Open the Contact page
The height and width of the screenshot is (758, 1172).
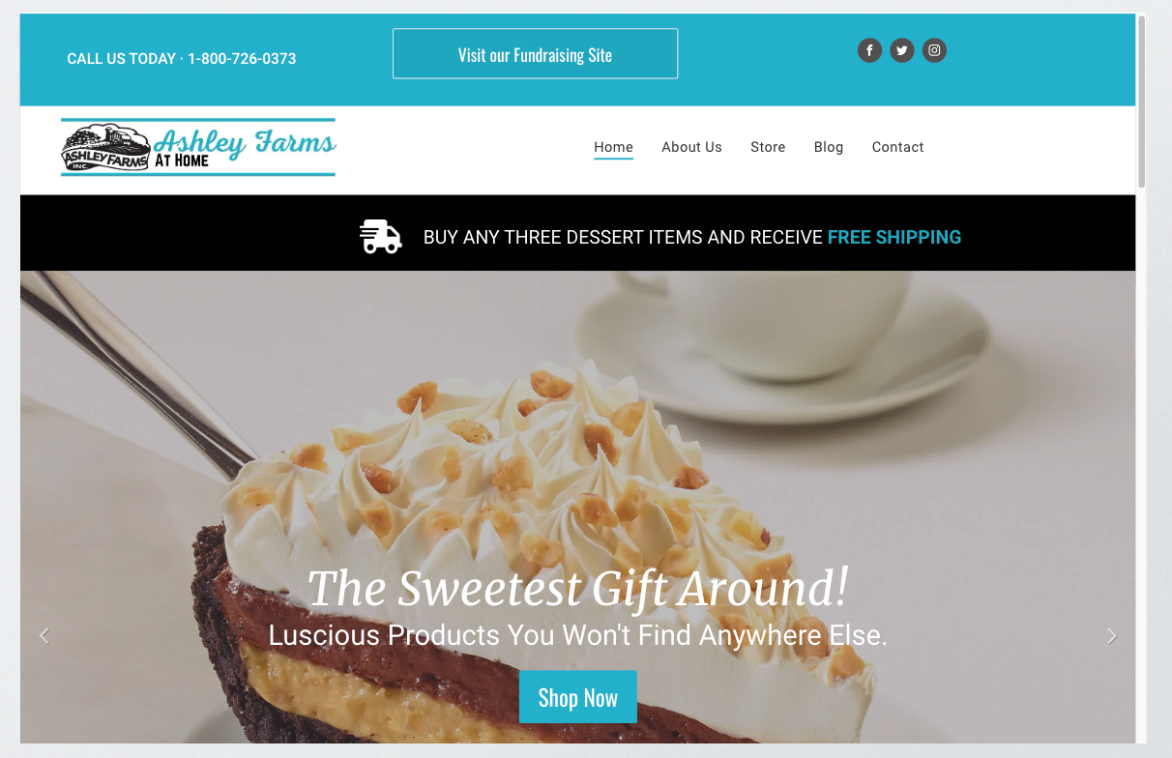click(x=897, y=147)
